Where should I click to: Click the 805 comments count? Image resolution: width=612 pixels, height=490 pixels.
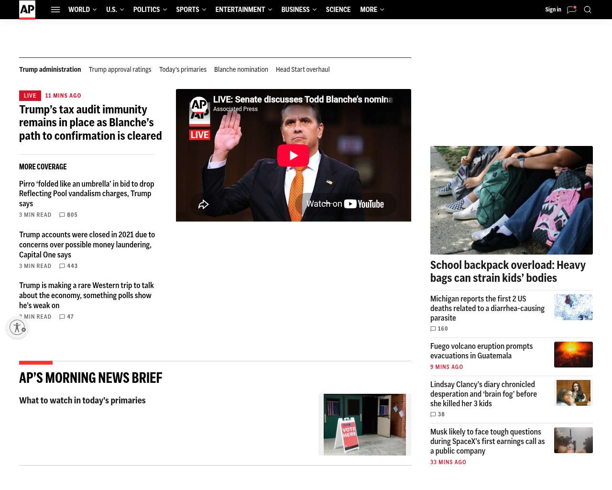click(72, 215)
